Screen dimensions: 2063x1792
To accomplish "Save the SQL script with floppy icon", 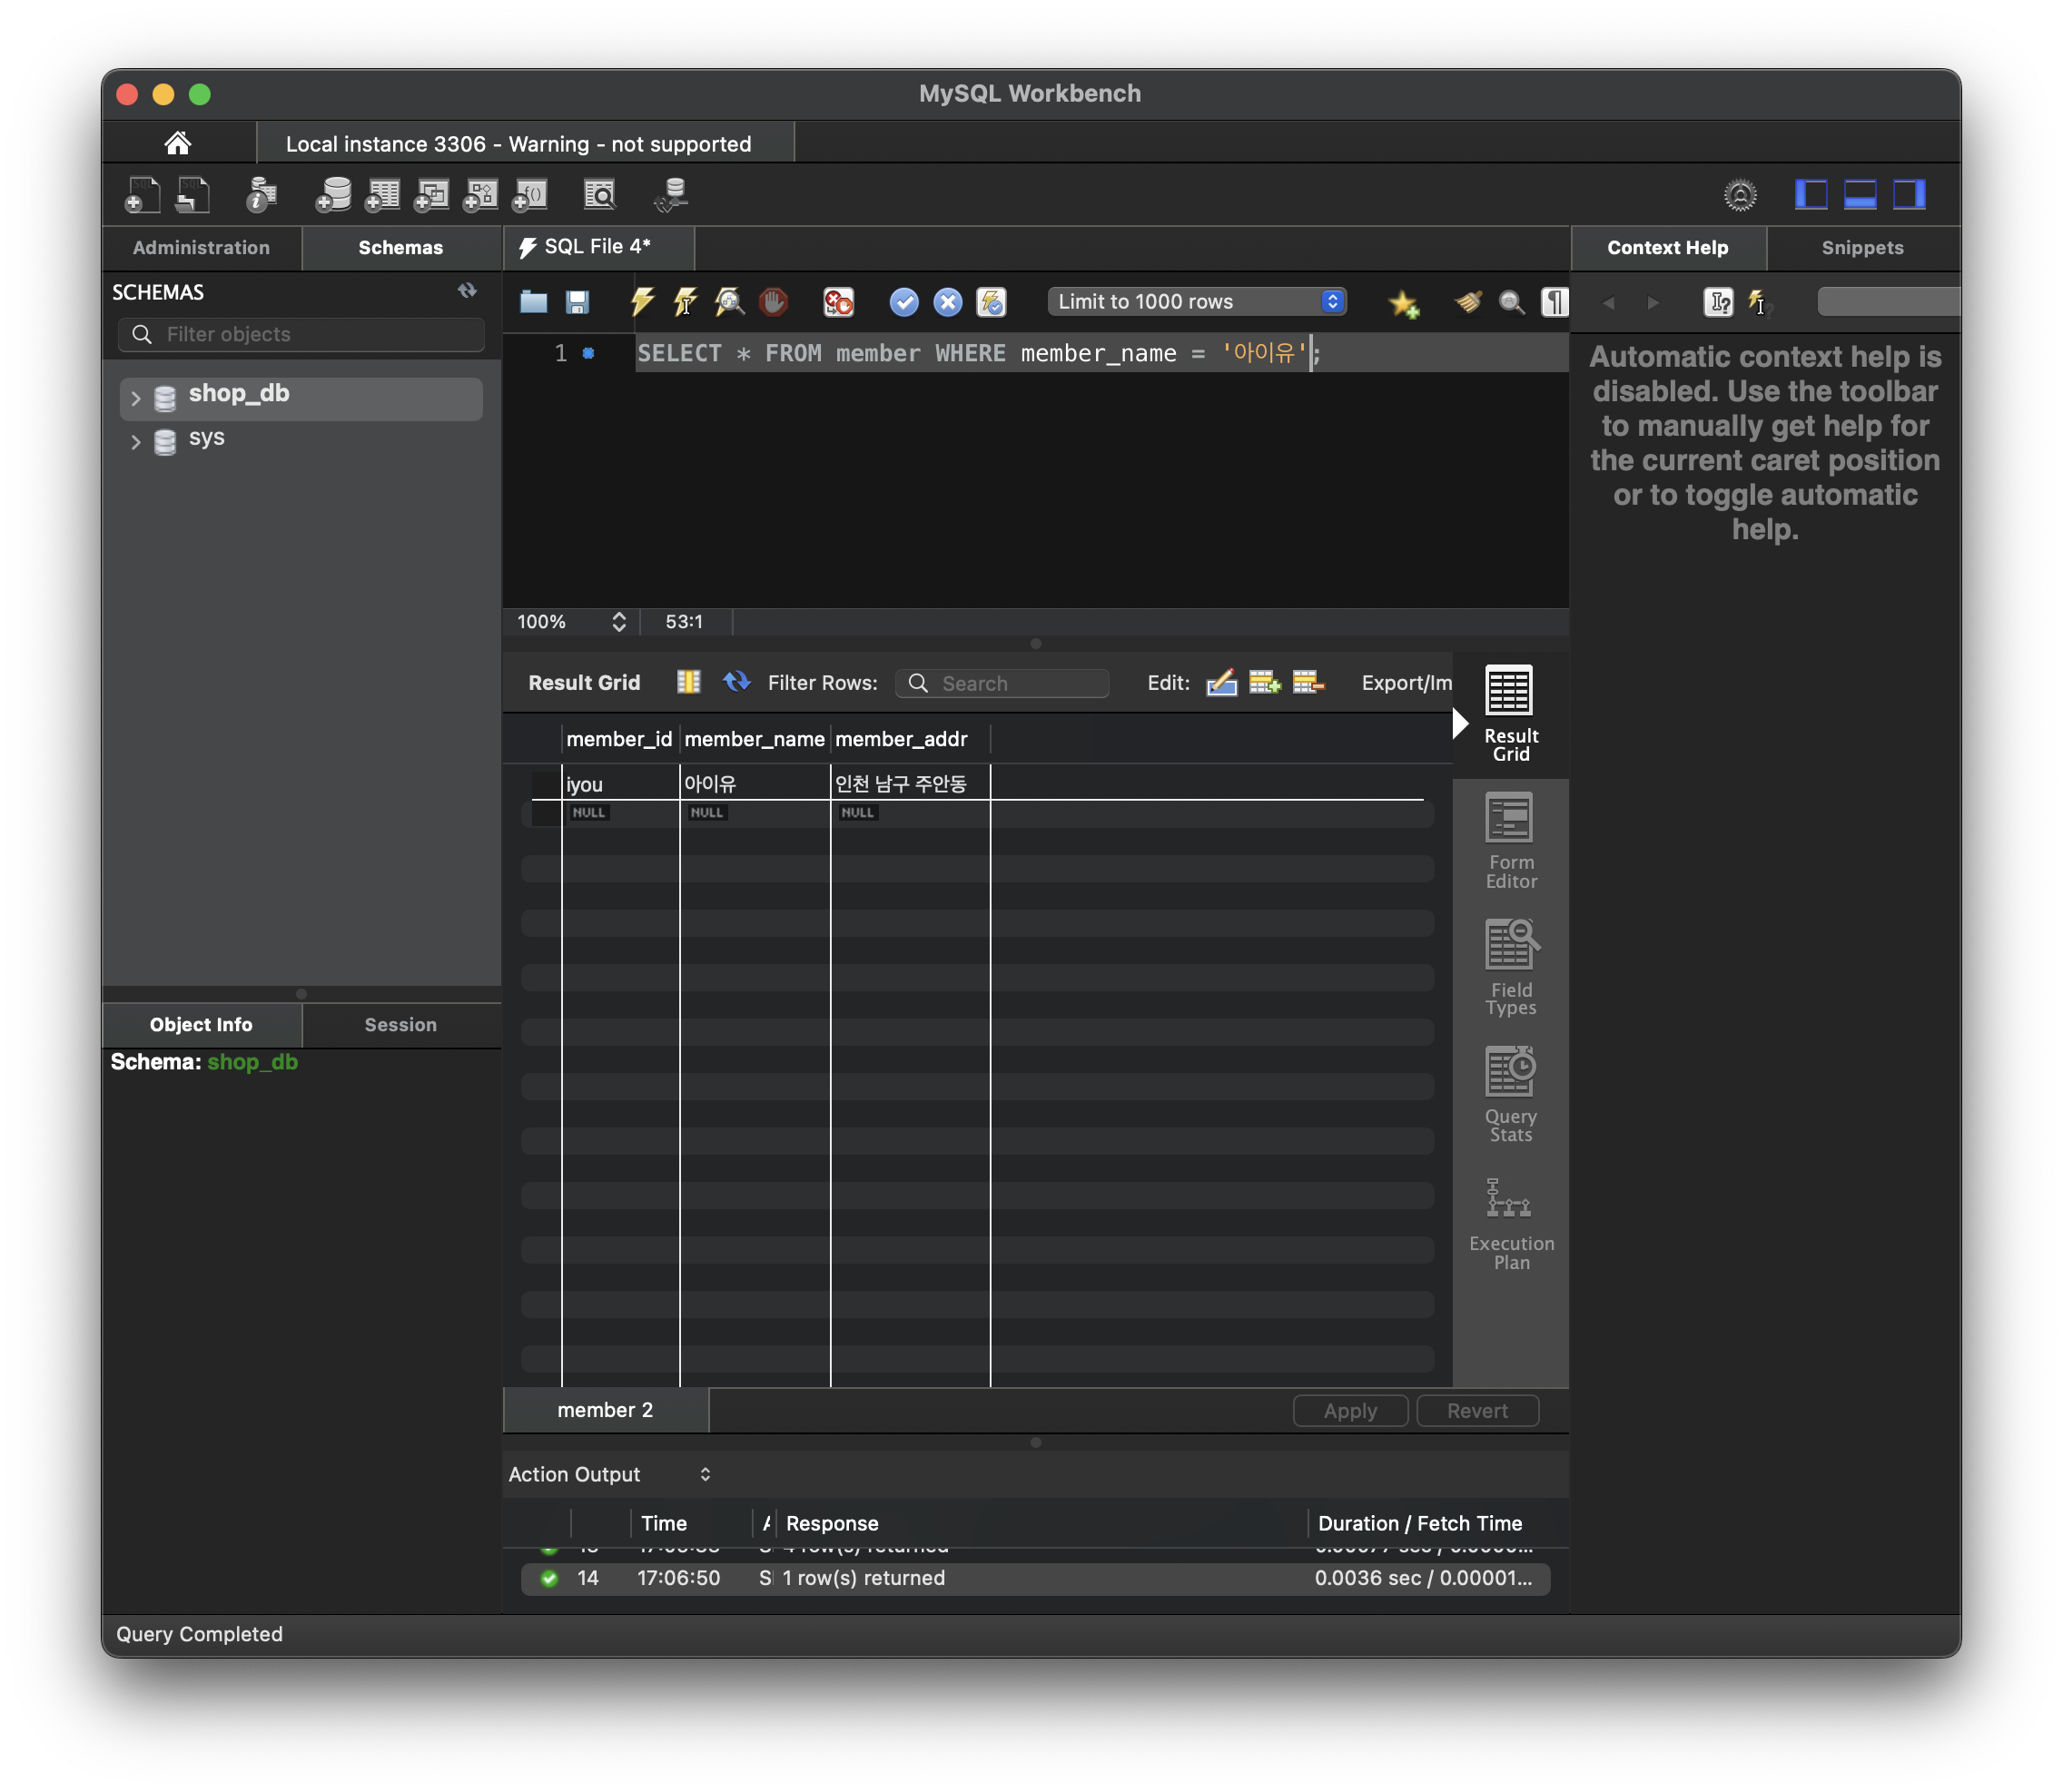I will (577, 301).
